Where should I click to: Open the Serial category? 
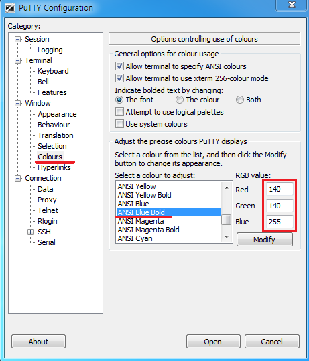[46, 242]
